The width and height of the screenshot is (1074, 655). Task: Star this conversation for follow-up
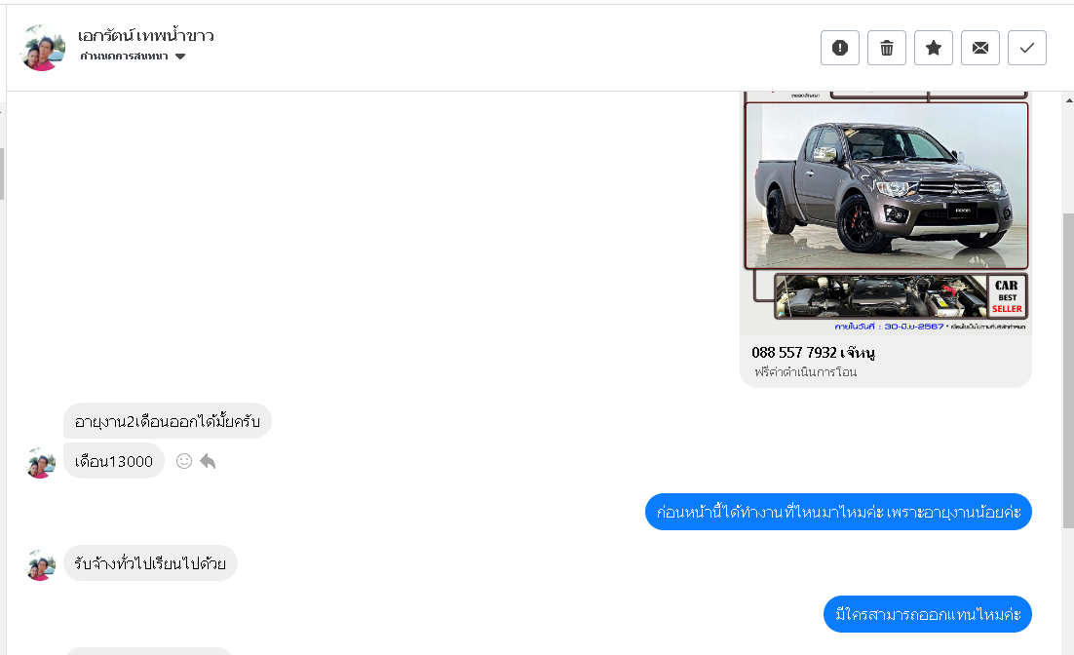[x=933, y=48]
